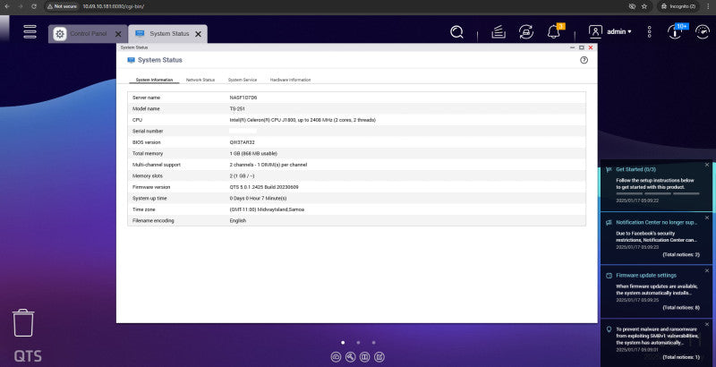The image size is (716, 367).
Task: Click the fourth bottom dock edit icon
Action: [x=379, y=357]
